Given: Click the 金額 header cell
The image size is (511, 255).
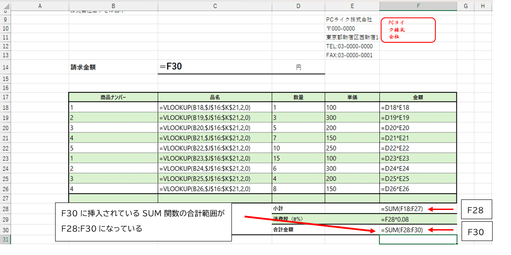Looking at the screenshot, I should point(418,97).
